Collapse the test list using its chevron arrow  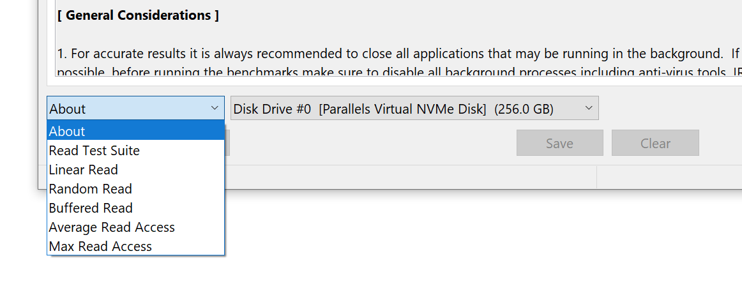click(x=215, y=109)
